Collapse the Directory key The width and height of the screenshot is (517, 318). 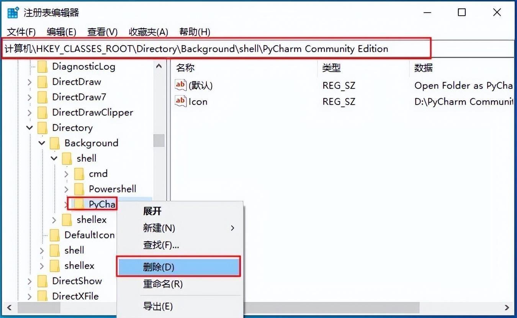(30, 128)
